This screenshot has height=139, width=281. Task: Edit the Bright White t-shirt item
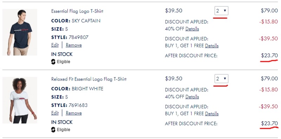tap(55, 113)
